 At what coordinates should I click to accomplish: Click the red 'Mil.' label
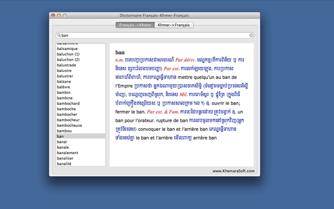click(x=184, y=94)
